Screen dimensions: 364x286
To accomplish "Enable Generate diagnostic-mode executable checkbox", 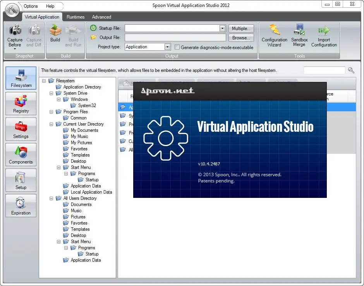I will click(177, 47).
